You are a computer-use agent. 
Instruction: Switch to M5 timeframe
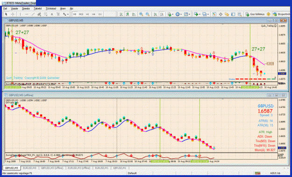(x=75, y=14)
